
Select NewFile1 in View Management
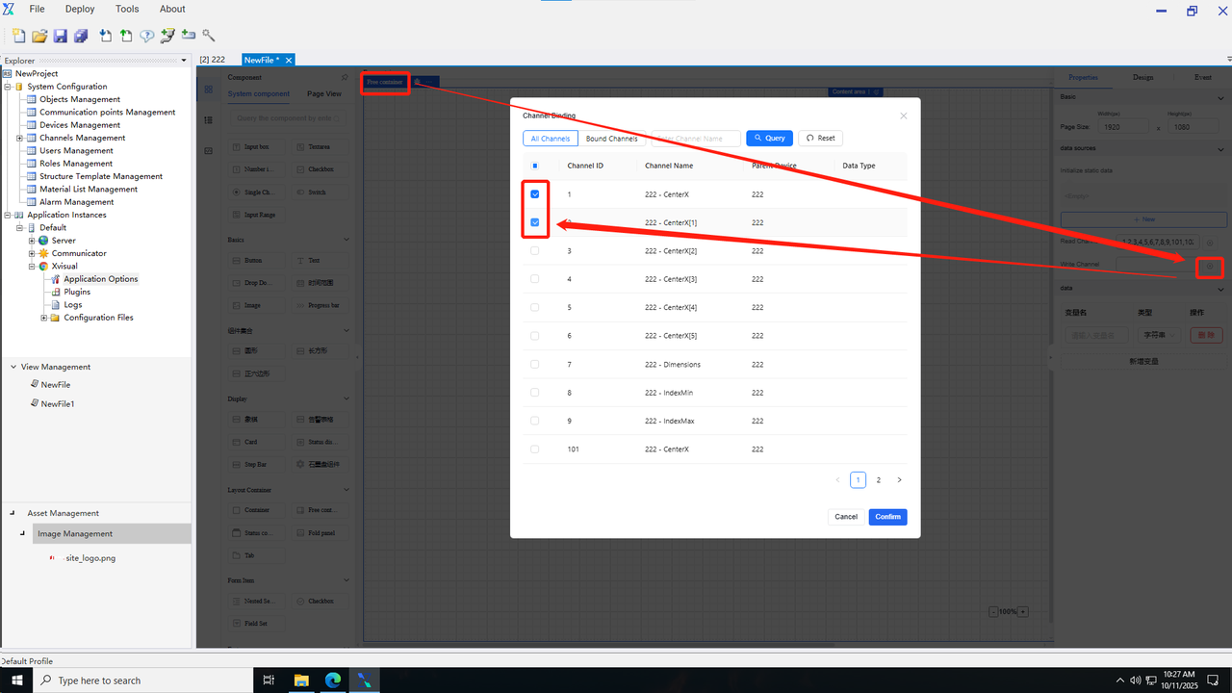(x=58, y=404)
